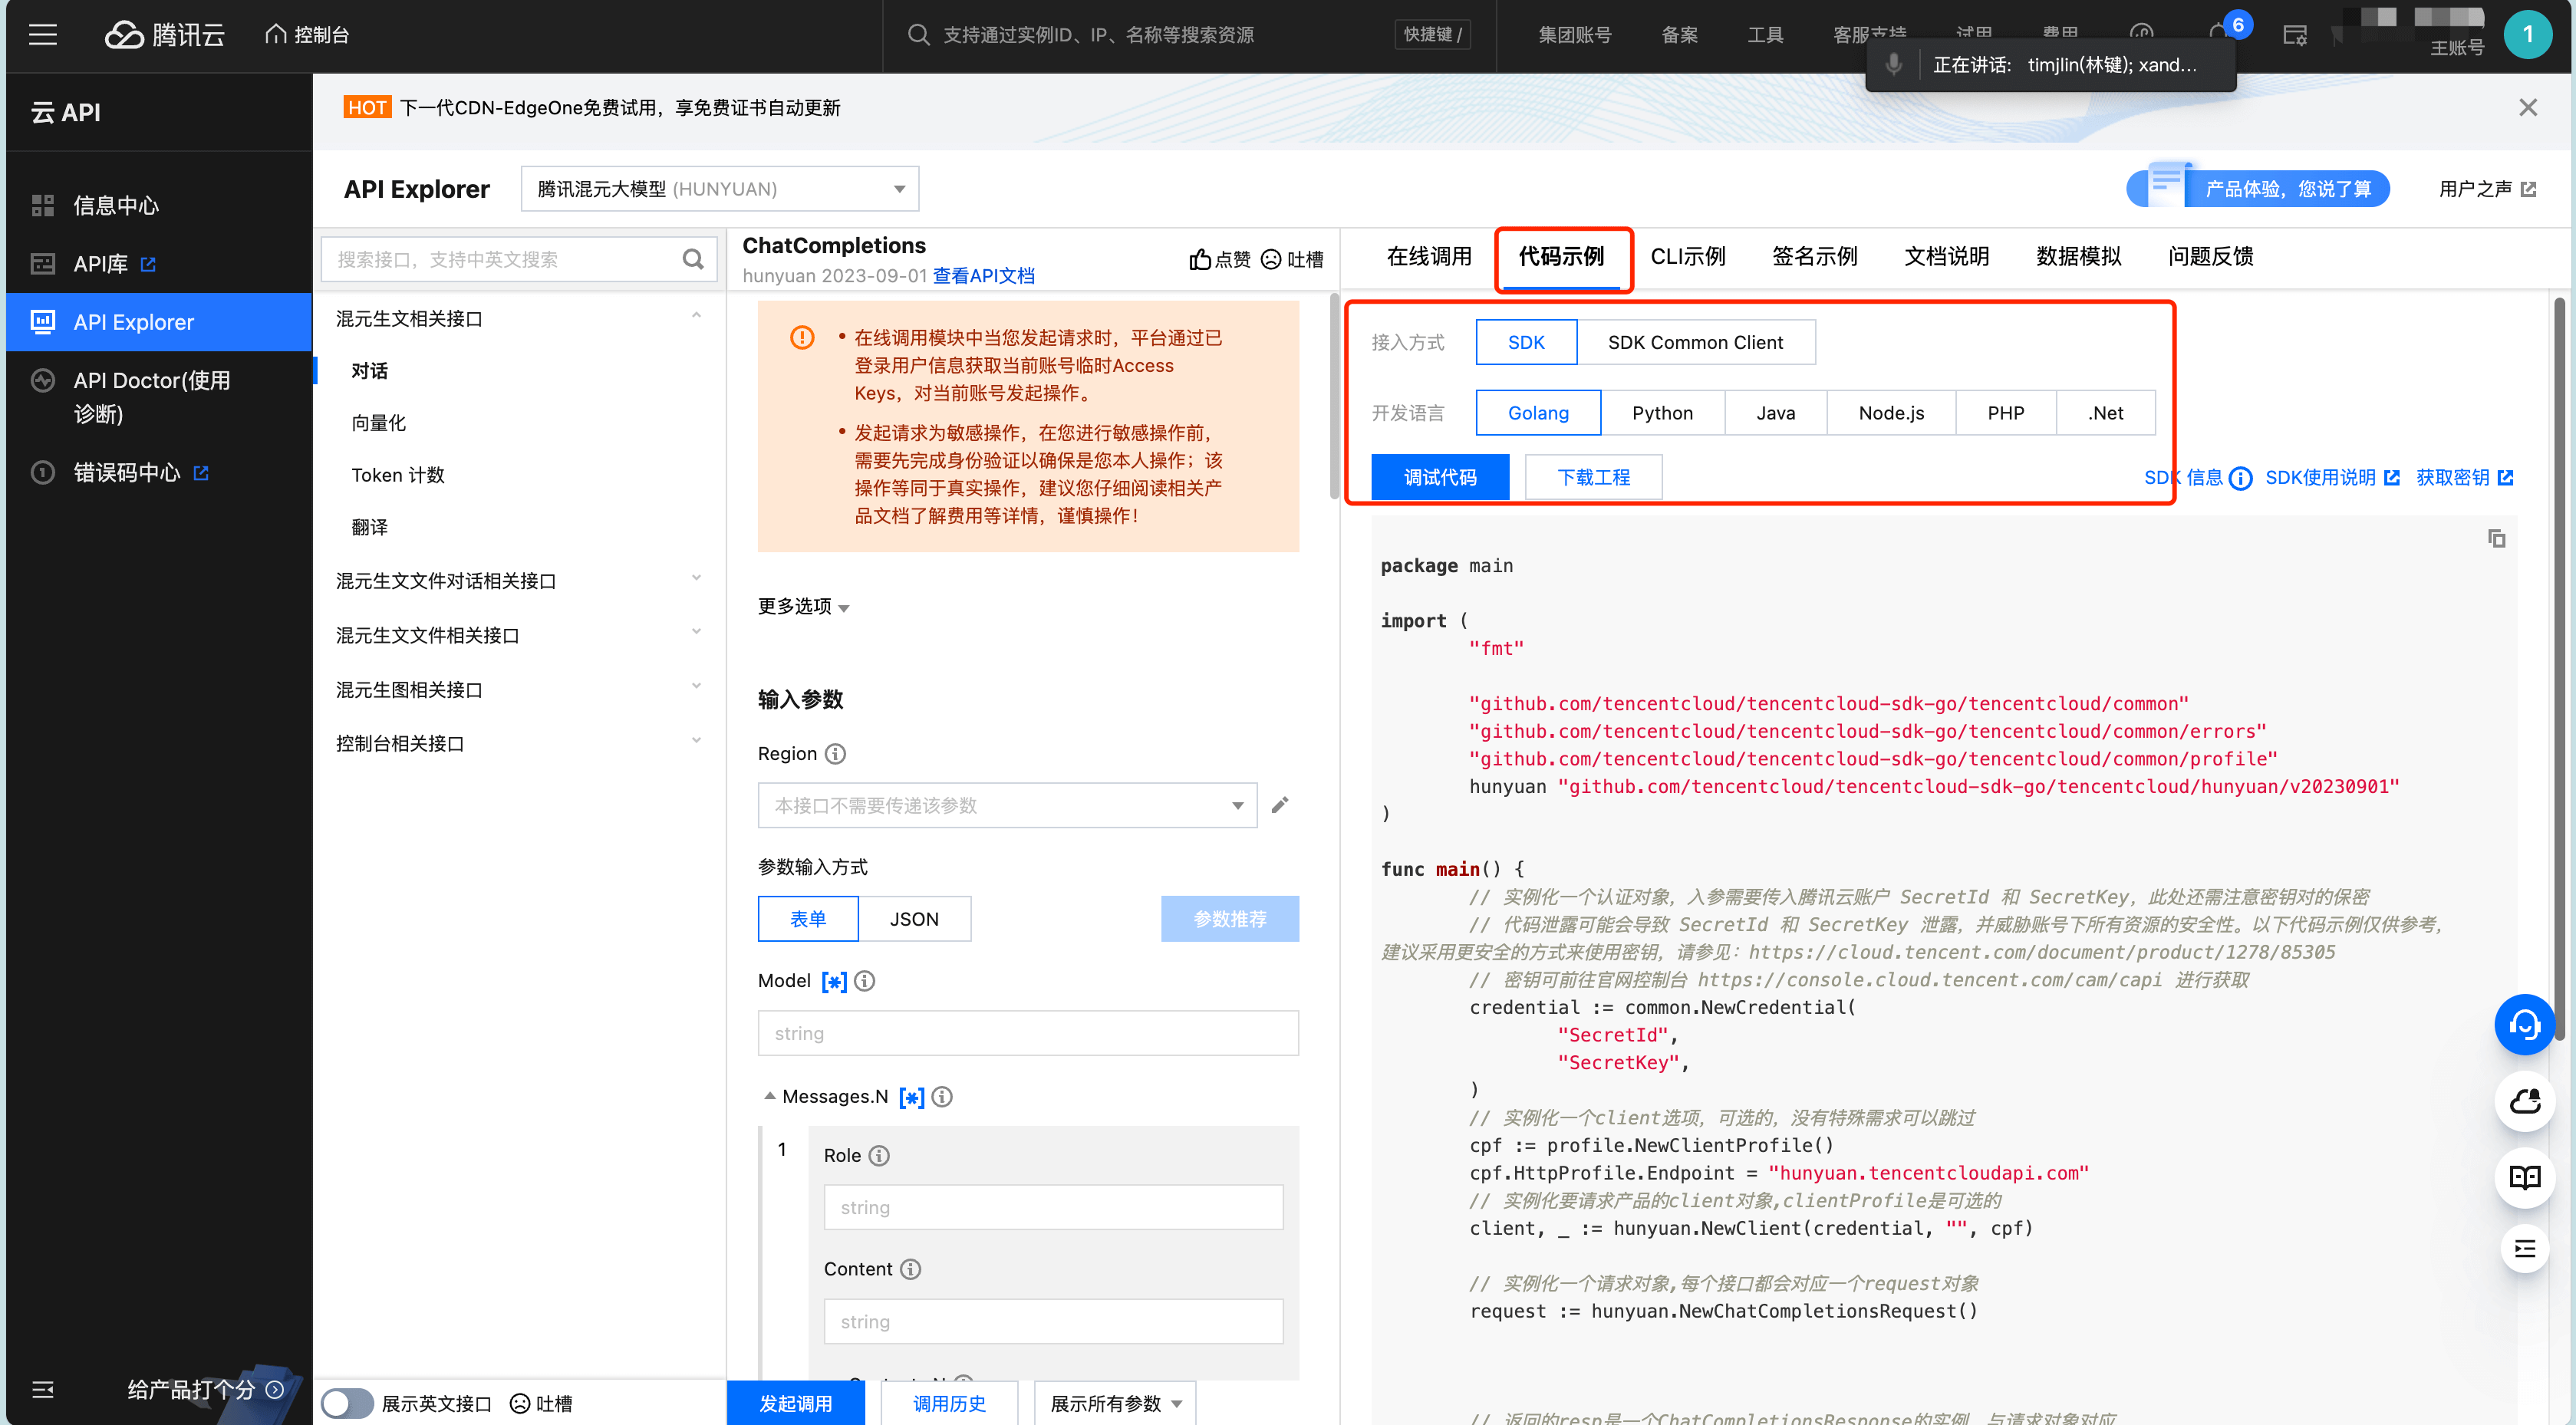Open the 查看API文档 link
2576x1425 pixels.
[983, 276]
